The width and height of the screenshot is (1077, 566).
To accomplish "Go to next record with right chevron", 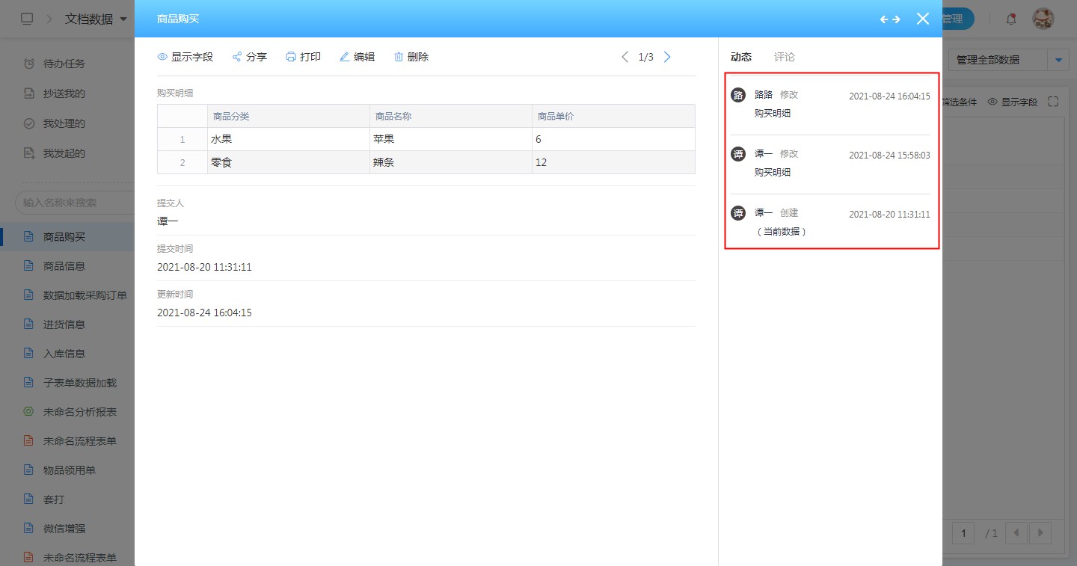I will [x=667, y=57].
